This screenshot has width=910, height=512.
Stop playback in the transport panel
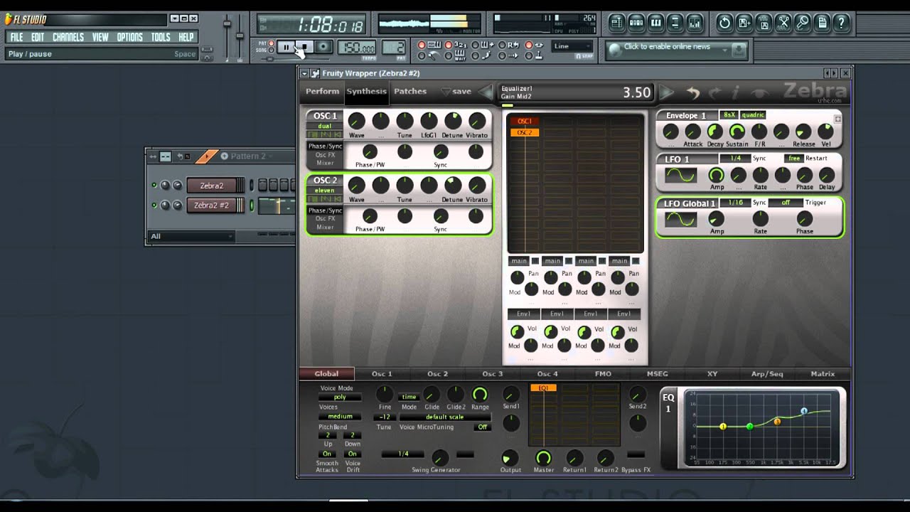pyautogui.click(x=304, y=48)
